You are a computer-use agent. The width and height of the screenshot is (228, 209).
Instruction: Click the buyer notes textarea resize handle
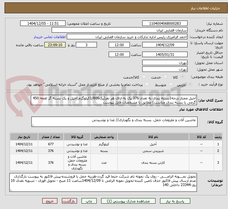click(x=11, y=190)
